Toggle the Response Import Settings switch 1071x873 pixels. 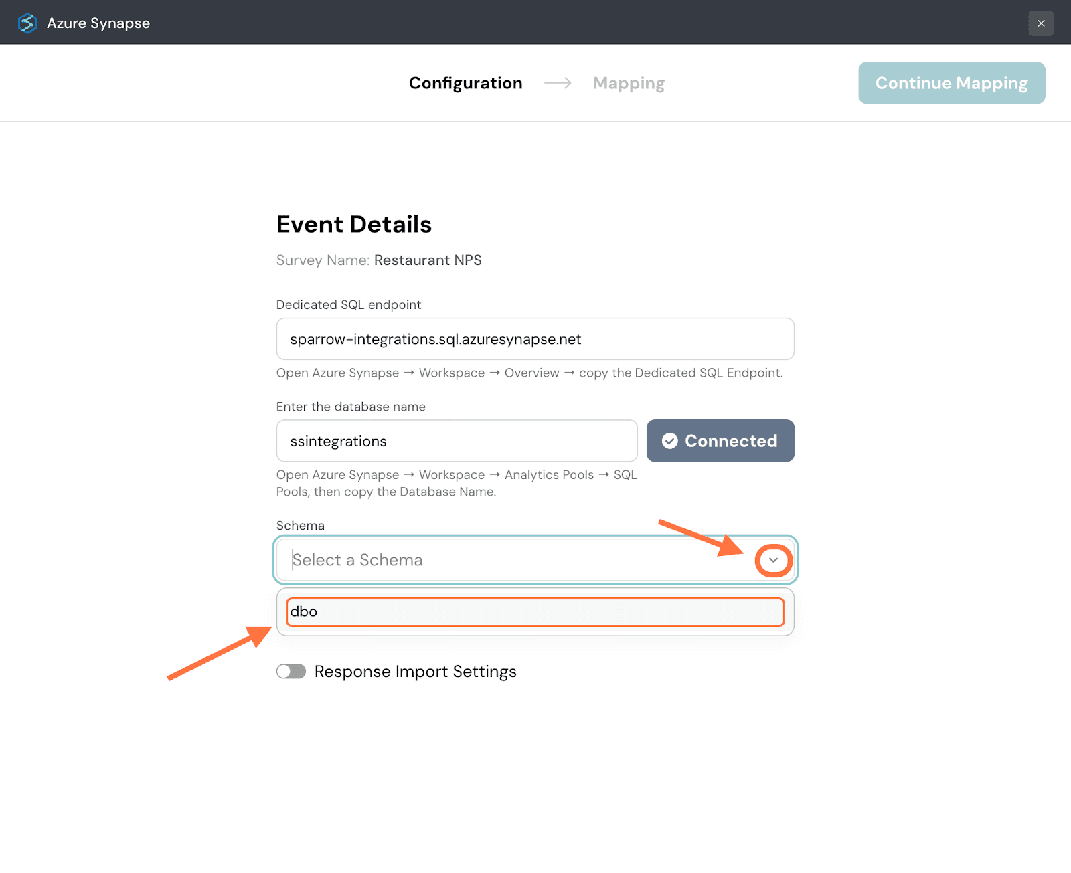click(291, 671)
